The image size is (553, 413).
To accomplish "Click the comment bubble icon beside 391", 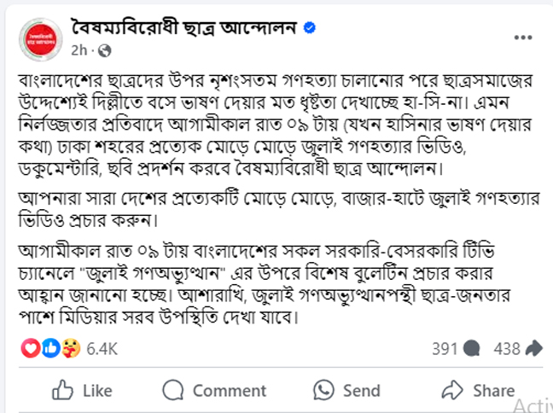I will [471, 348].
